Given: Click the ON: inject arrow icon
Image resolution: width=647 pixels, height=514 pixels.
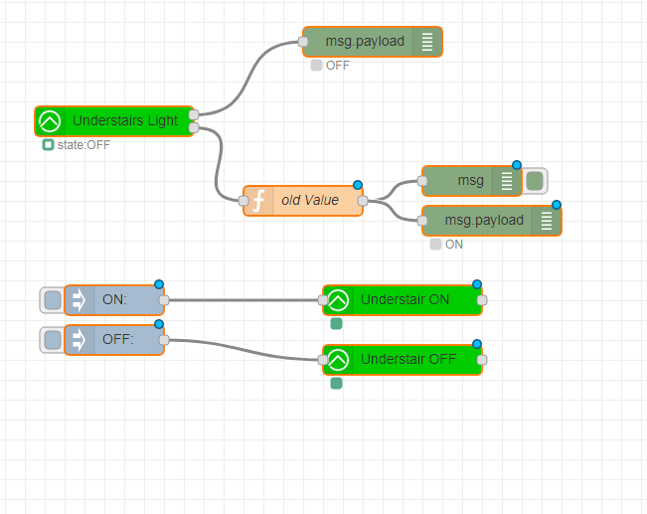Looking at the screenshot, I should coord(79,300).
